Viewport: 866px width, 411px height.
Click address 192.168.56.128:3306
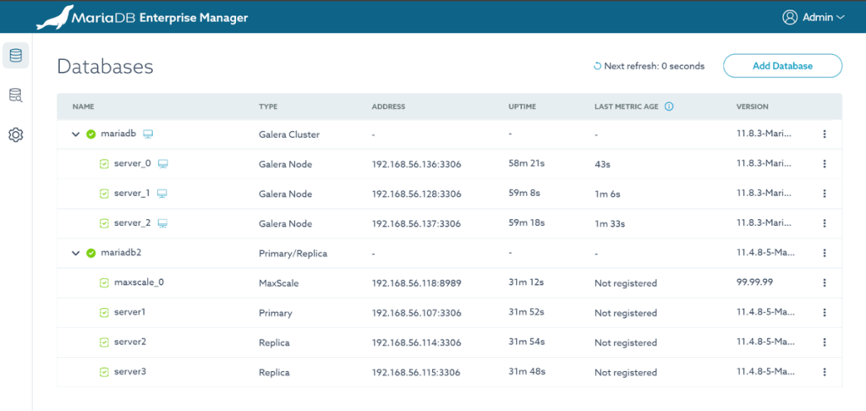(x=416, y=195)
